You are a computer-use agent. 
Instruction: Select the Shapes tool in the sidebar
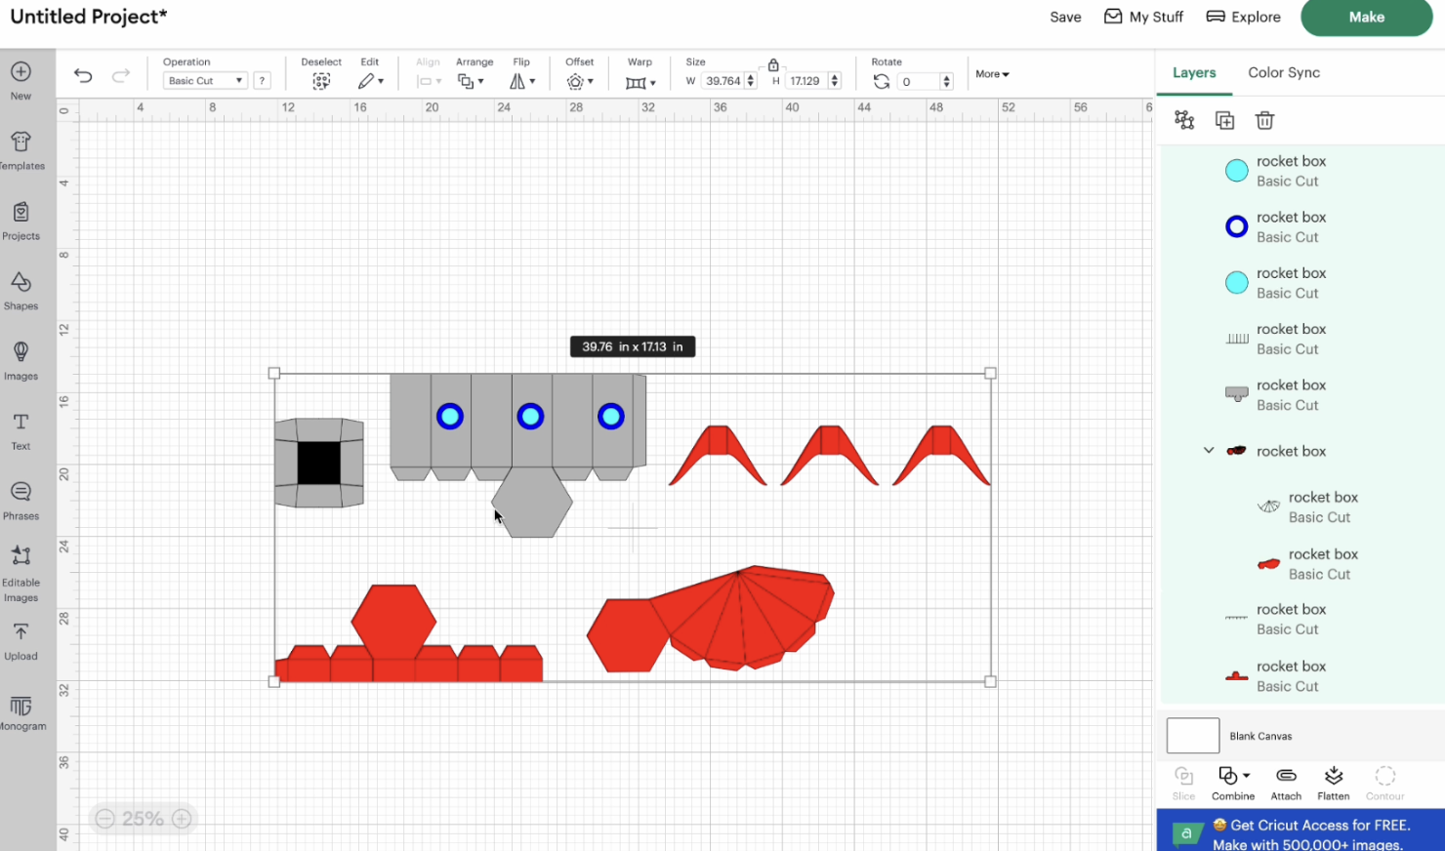21,288
